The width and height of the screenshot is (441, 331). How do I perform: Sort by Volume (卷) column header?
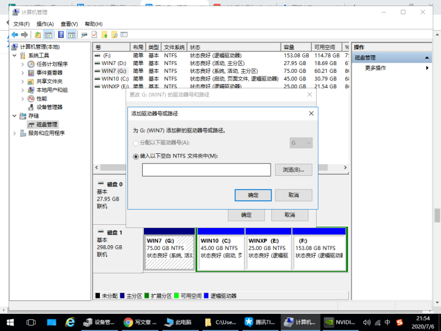pyautogui.click(x=111, y=47)
